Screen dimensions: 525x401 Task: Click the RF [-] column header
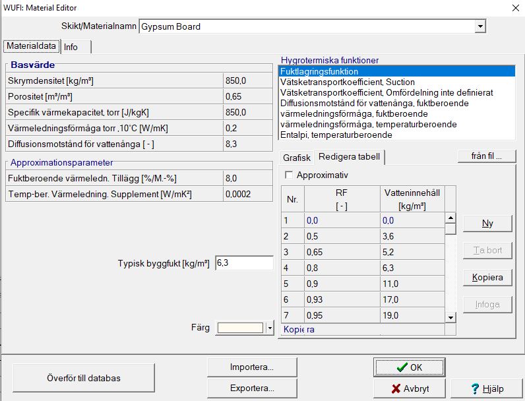[x=342, y=199]
